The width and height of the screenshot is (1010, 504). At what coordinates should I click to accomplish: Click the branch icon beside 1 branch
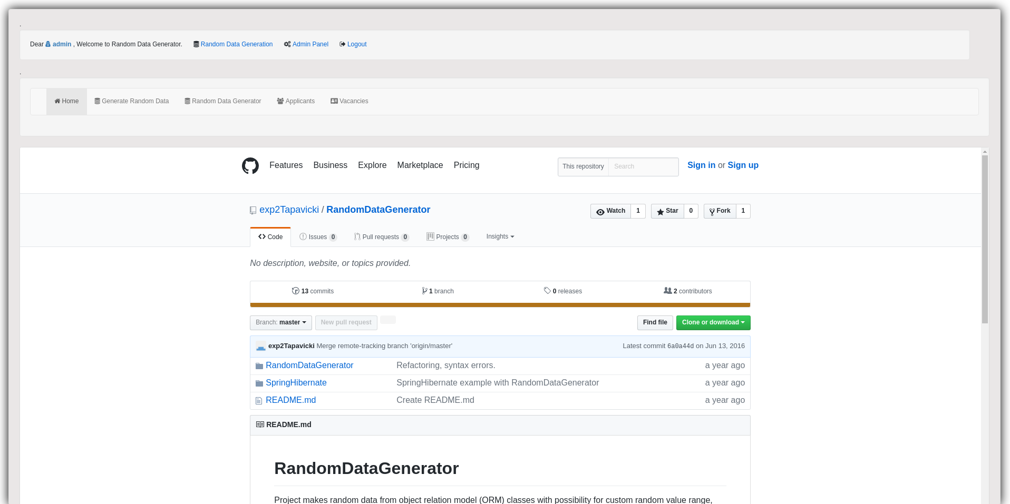coord(424,291)
